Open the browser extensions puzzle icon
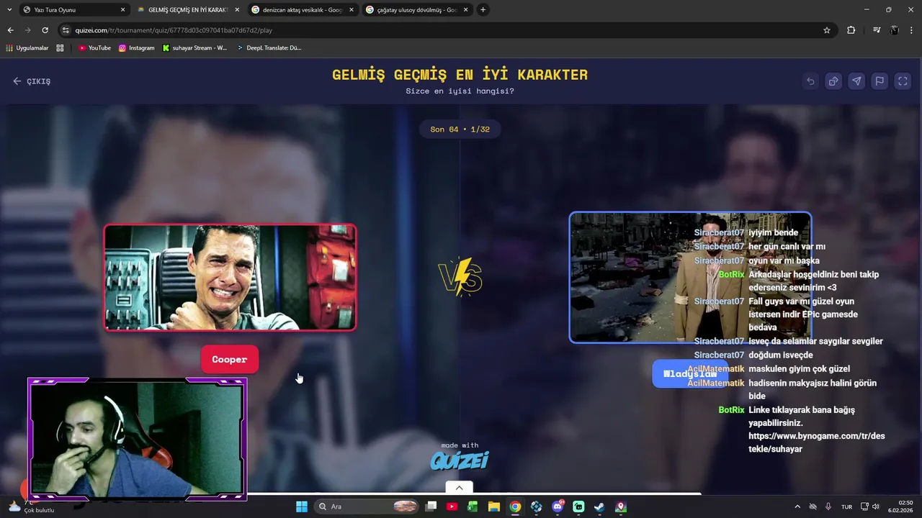 pos(851,30)
